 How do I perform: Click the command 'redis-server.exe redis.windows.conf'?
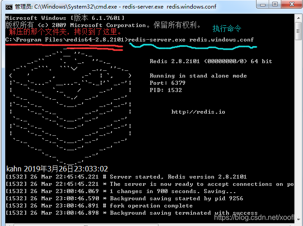(x=191, y=40)
